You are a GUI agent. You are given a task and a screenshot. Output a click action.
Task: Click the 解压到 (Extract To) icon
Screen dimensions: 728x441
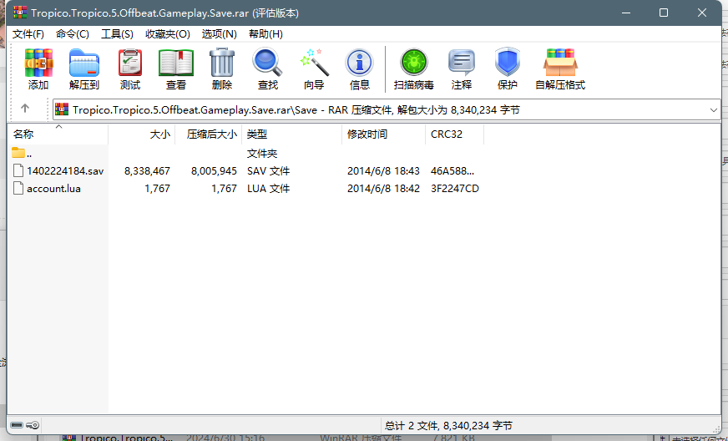coord(84,63)
